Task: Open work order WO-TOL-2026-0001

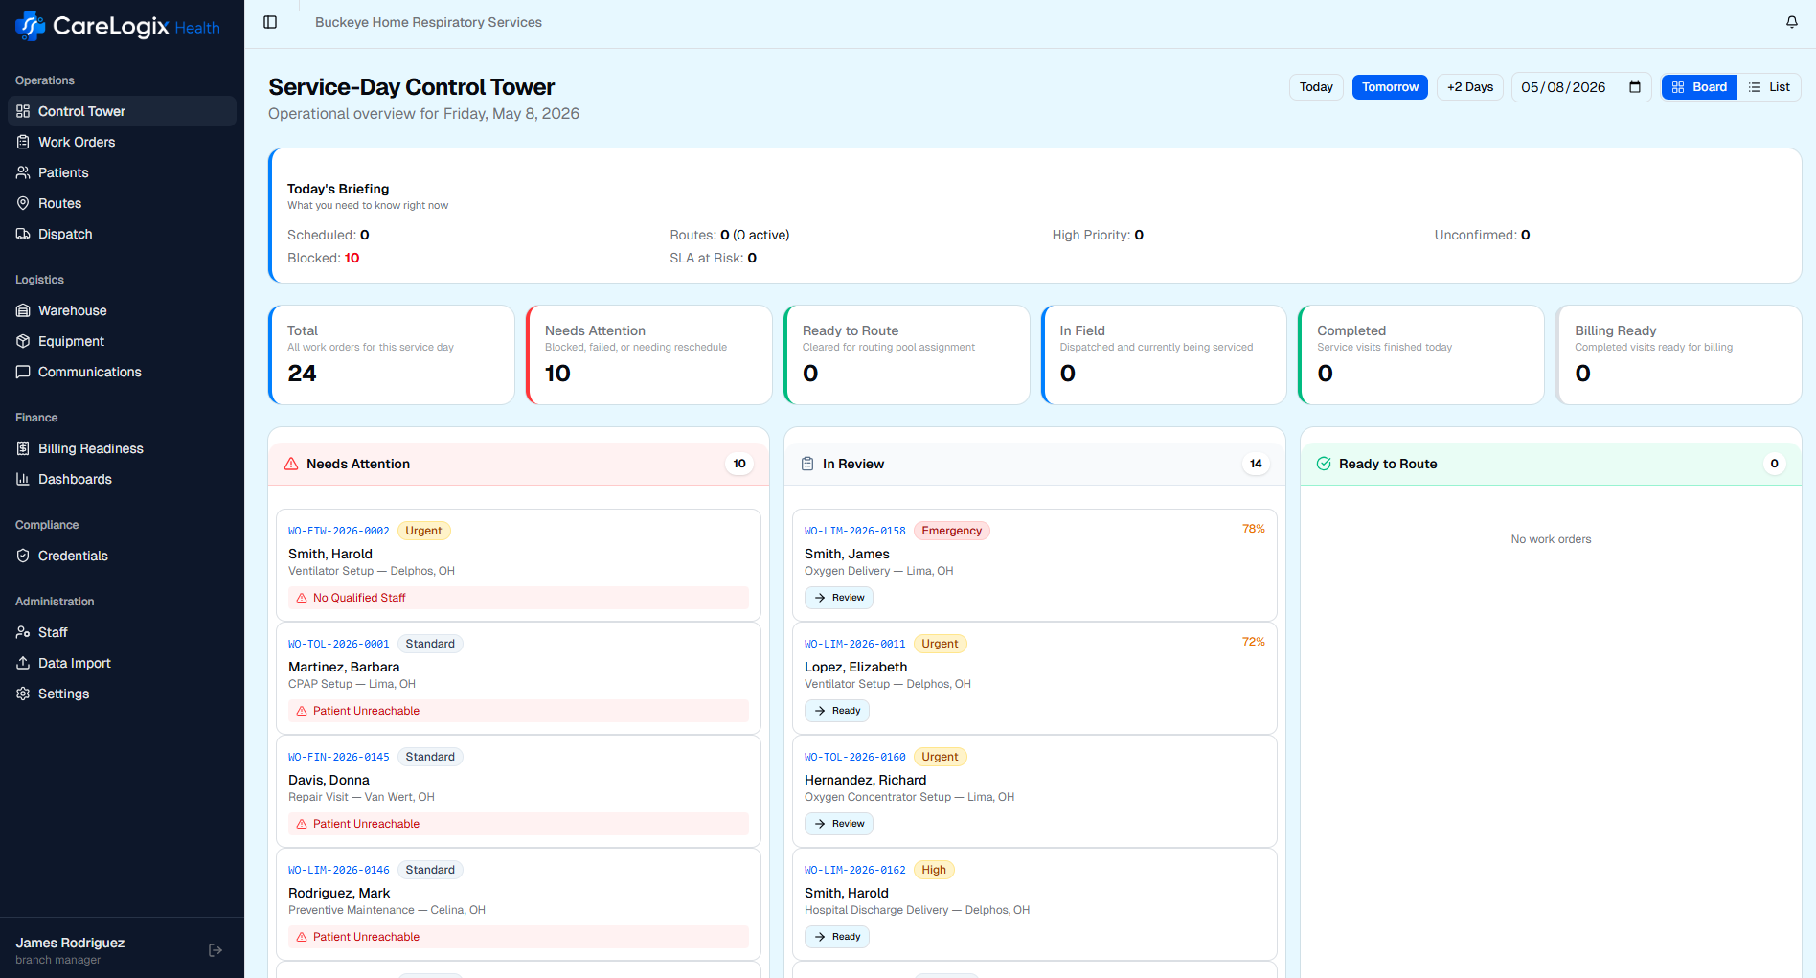Action: click(x=339, y=644)
